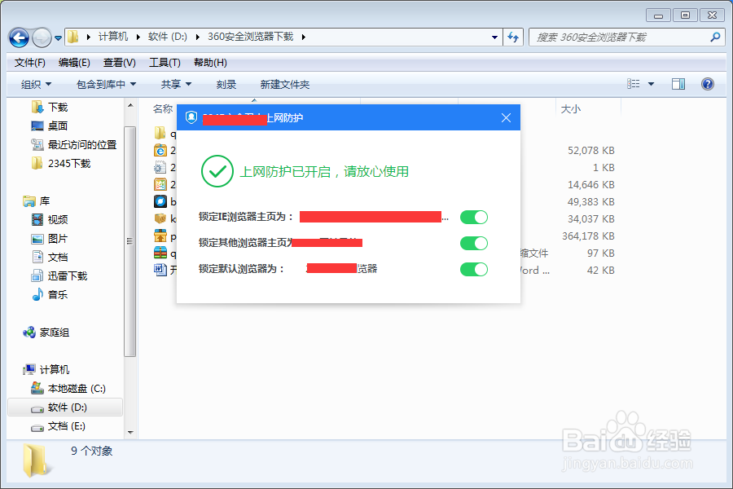733x489 pixels.
Task: Select 桌面 in the navigation pane
Action: click(x=58, y=126)
